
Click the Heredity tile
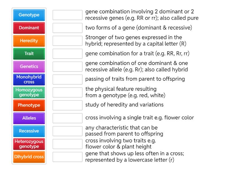(x=29, y=41)
